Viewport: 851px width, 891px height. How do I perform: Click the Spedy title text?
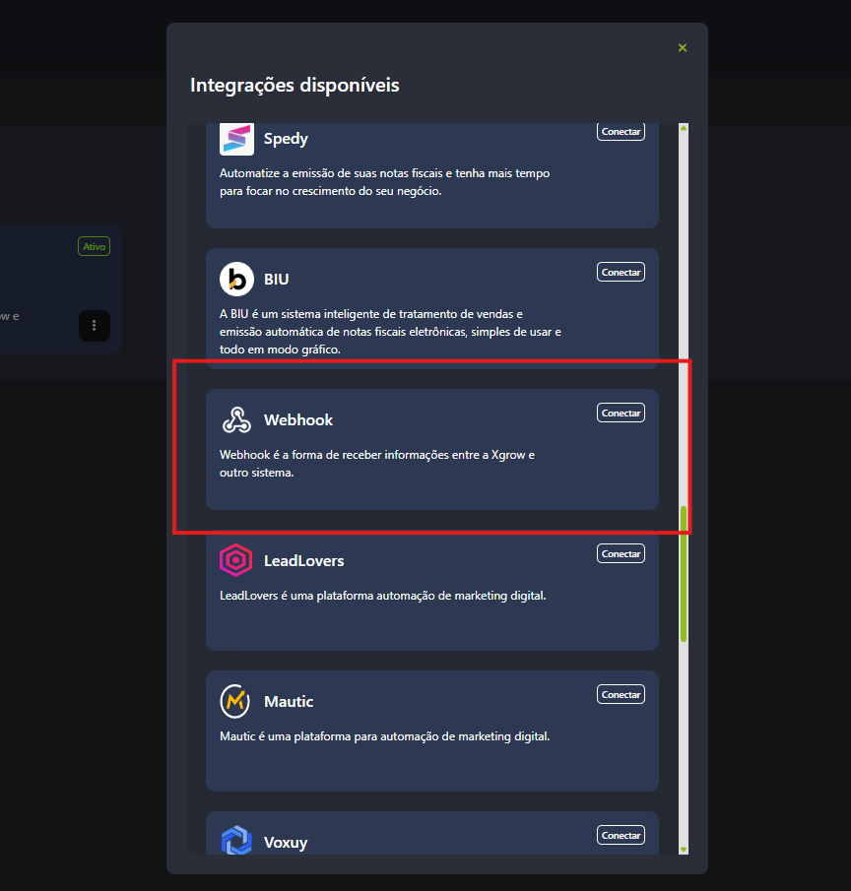pyautogui.click(x=286, y=139)
